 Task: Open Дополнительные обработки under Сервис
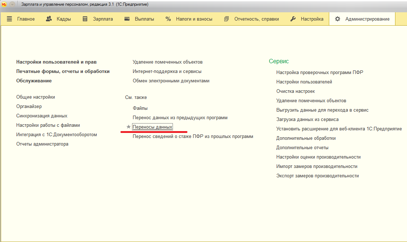pyautogui.click(x=306, y=138)
